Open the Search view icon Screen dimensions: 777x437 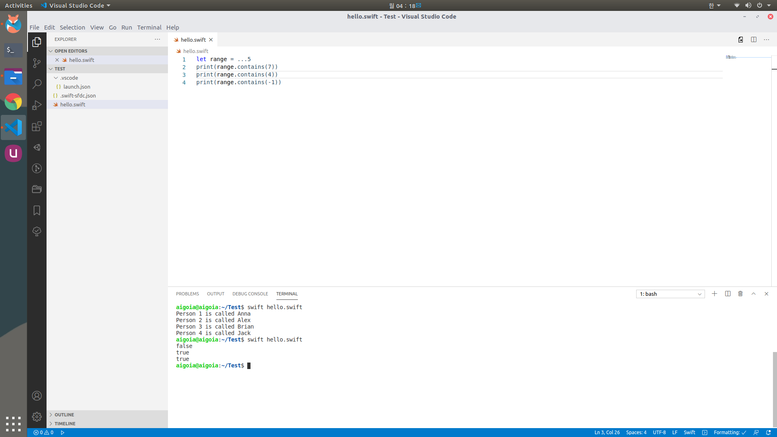click(37, 84)
